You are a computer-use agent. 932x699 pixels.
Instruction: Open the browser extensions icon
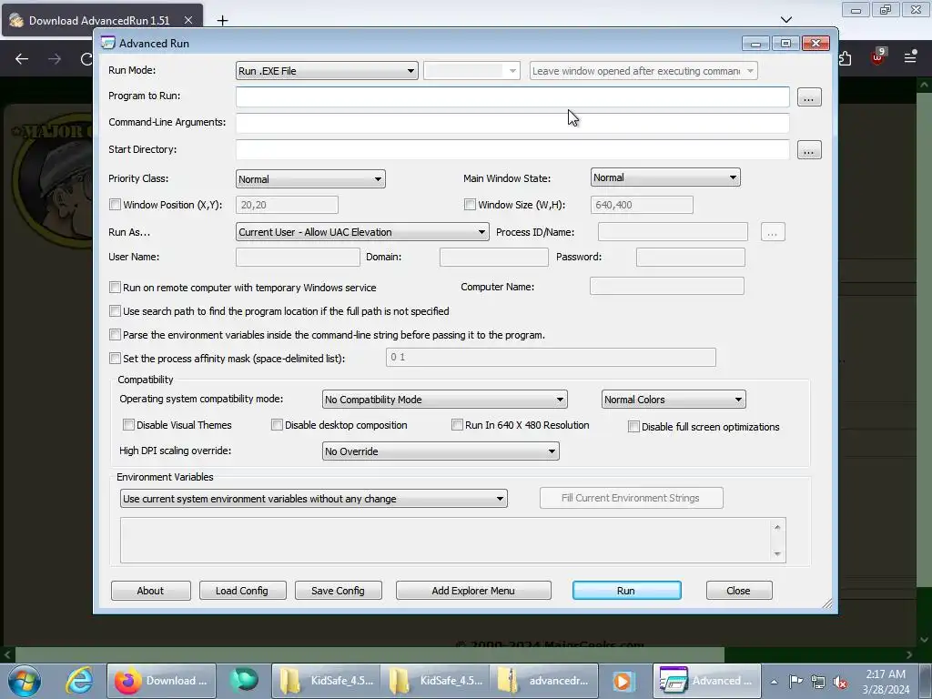845,58
